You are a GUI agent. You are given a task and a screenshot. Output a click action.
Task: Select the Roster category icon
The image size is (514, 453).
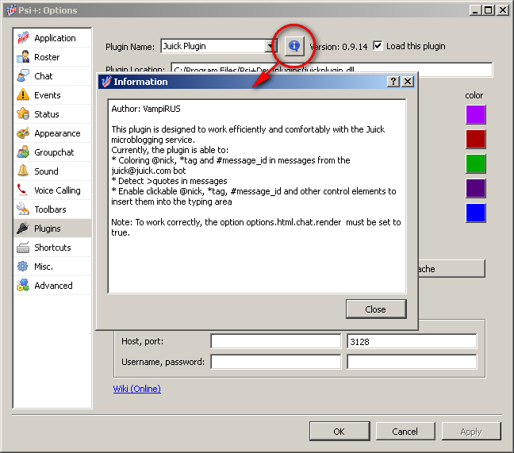[x=22, y=57]
